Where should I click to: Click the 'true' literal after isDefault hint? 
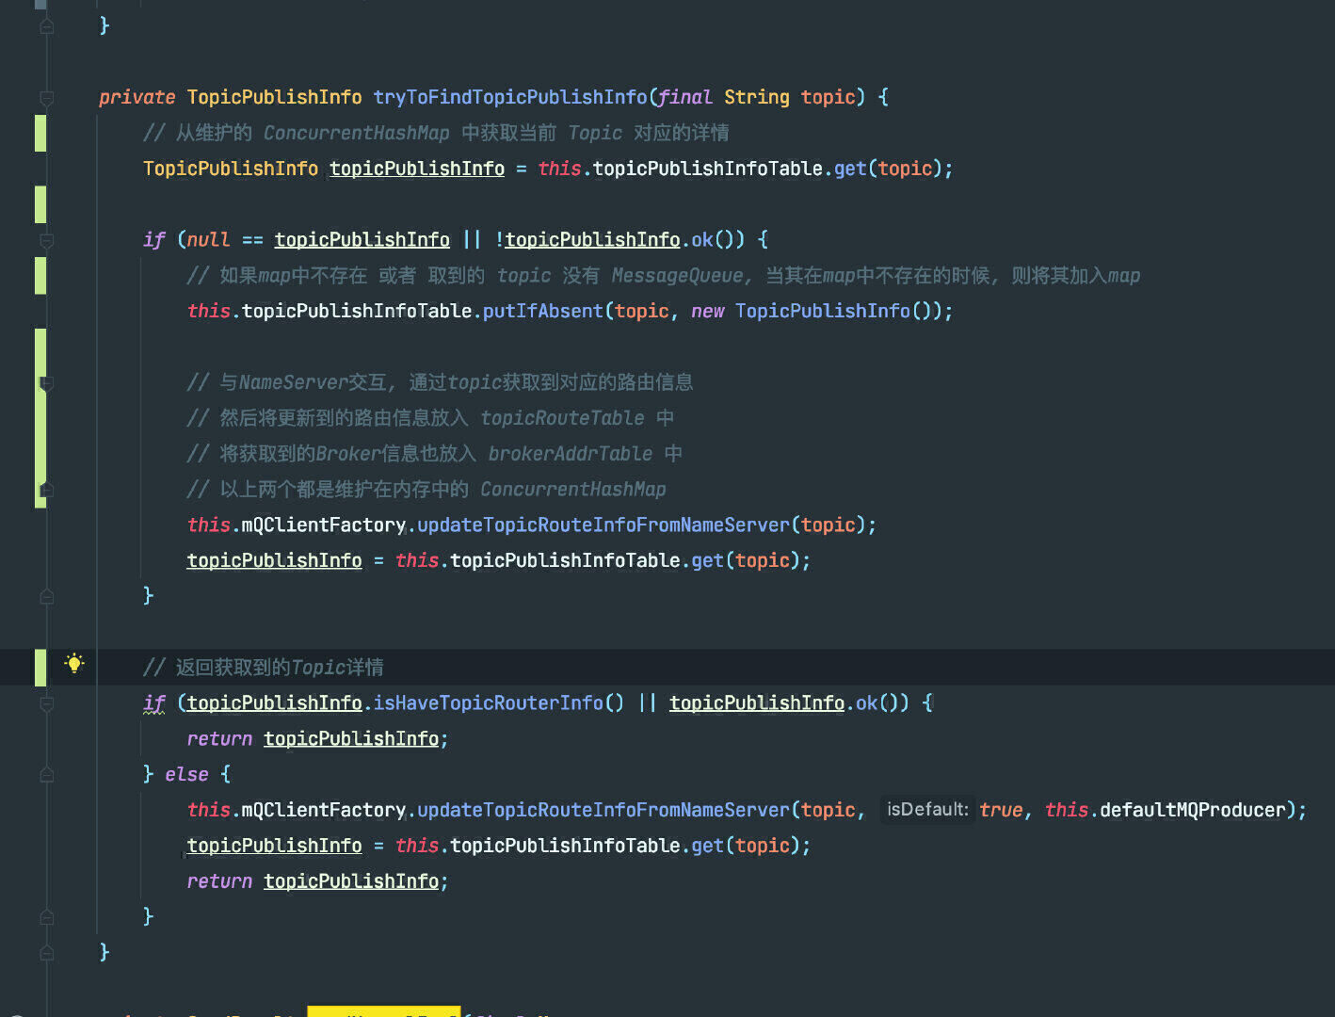(x=1001, y=810)
